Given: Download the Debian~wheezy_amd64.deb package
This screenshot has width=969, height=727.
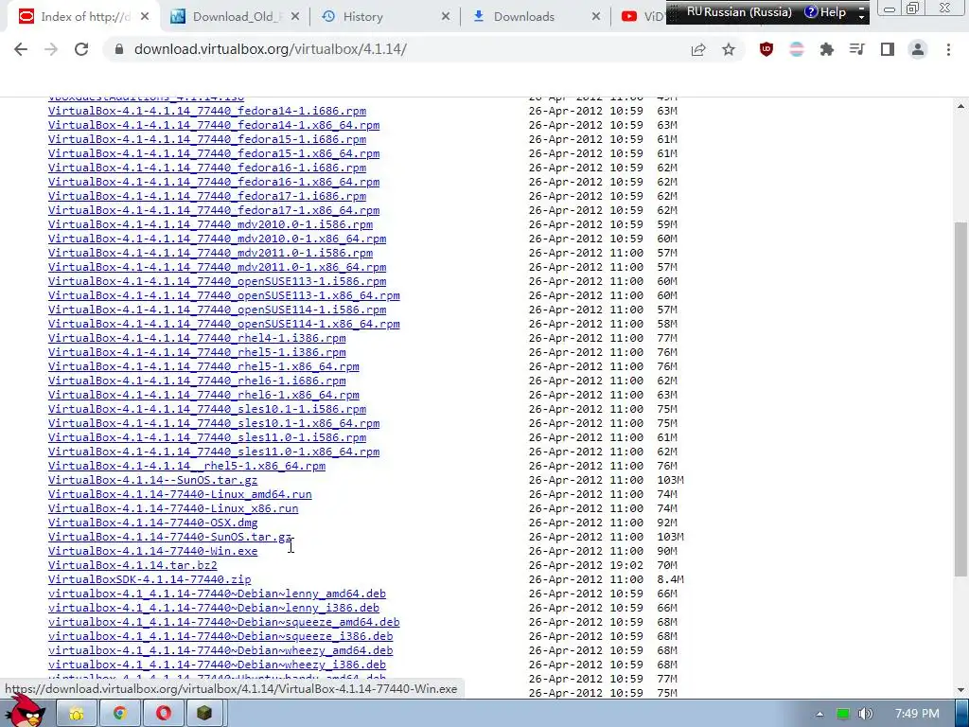Looking at the screenshot, I should 220,650.
